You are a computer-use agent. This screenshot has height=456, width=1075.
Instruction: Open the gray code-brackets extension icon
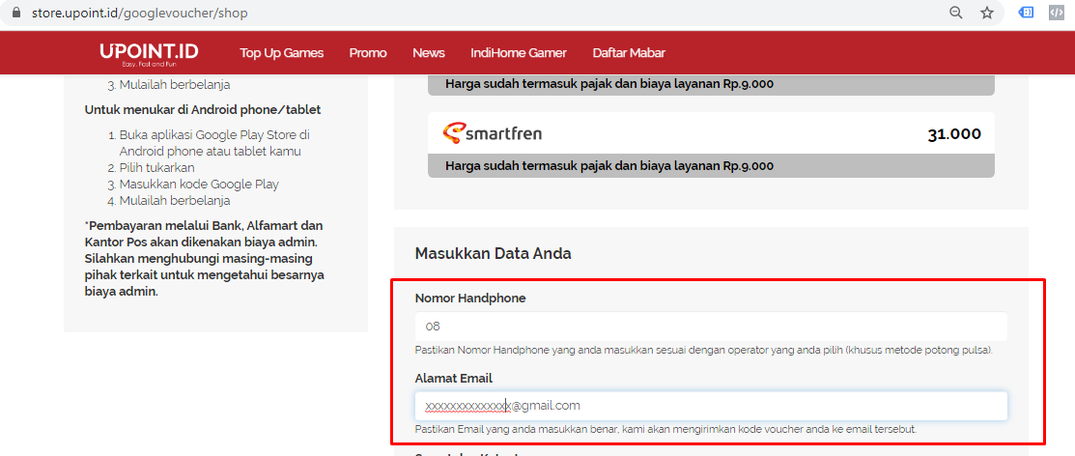1056,13
